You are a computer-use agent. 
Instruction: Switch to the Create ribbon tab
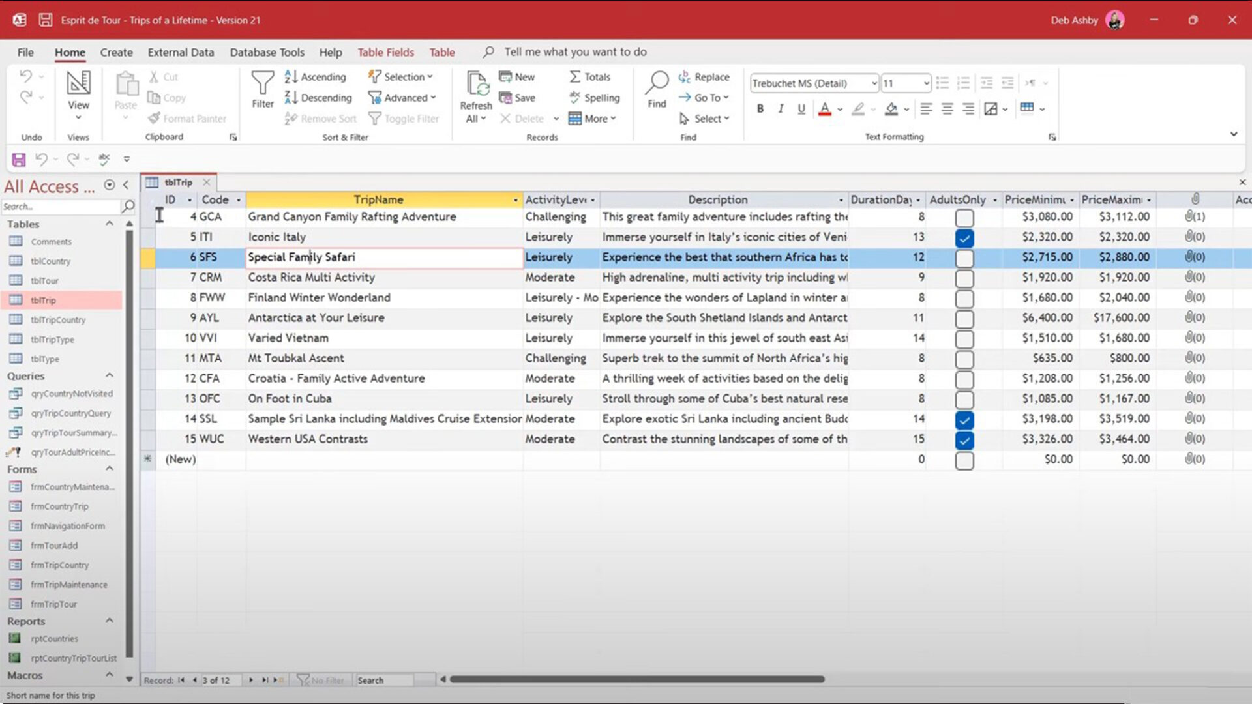tap(116, 52)
